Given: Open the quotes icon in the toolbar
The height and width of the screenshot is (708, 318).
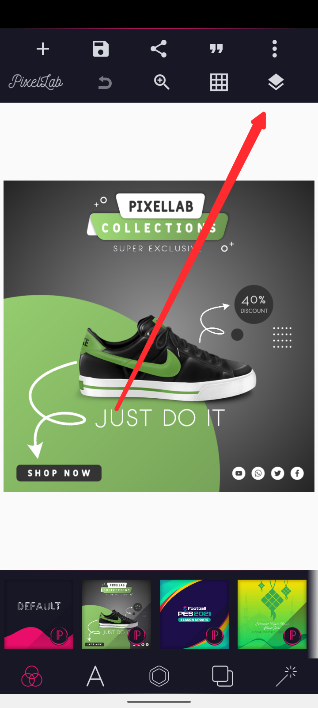Looking at the screenshot, I should (x=216, y=49).
